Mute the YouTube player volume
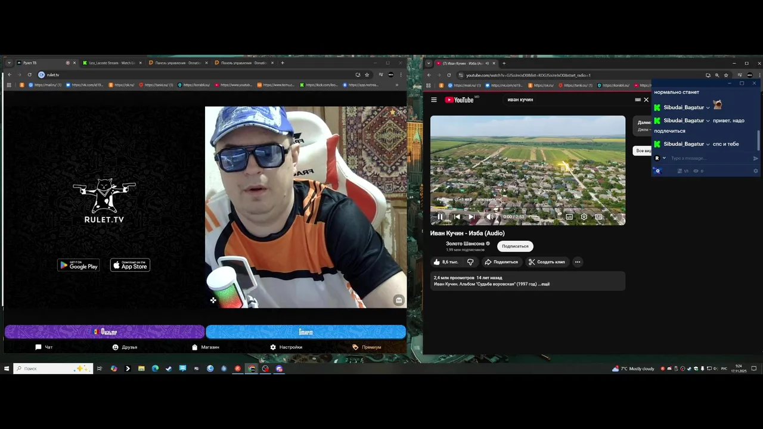The height and width of the screenshot is (429, 763). 489,217
